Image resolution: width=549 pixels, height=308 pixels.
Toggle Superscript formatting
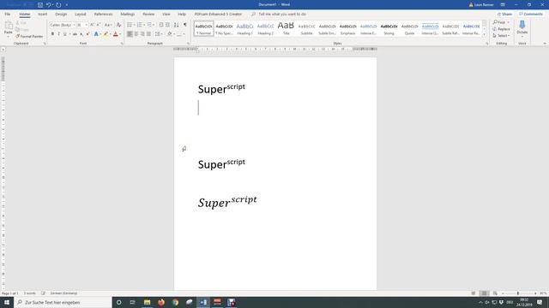tap(87, 34)
